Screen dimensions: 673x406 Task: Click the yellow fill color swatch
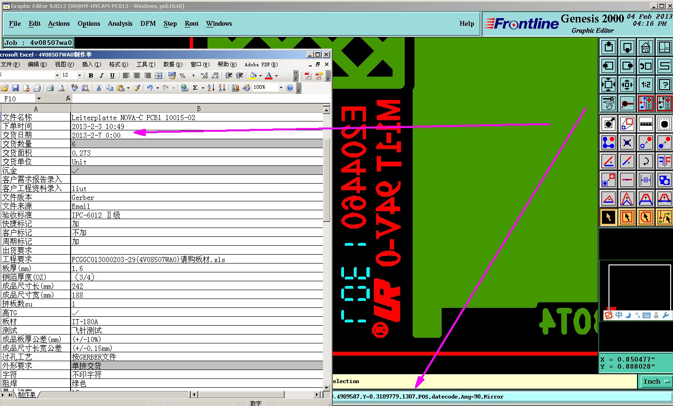pyautogui.click(x=253, y=76)
